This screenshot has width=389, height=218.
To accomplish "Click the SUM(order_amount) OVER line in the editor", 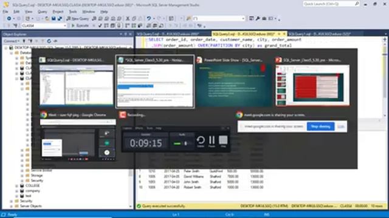I will (x=221, y=45).
